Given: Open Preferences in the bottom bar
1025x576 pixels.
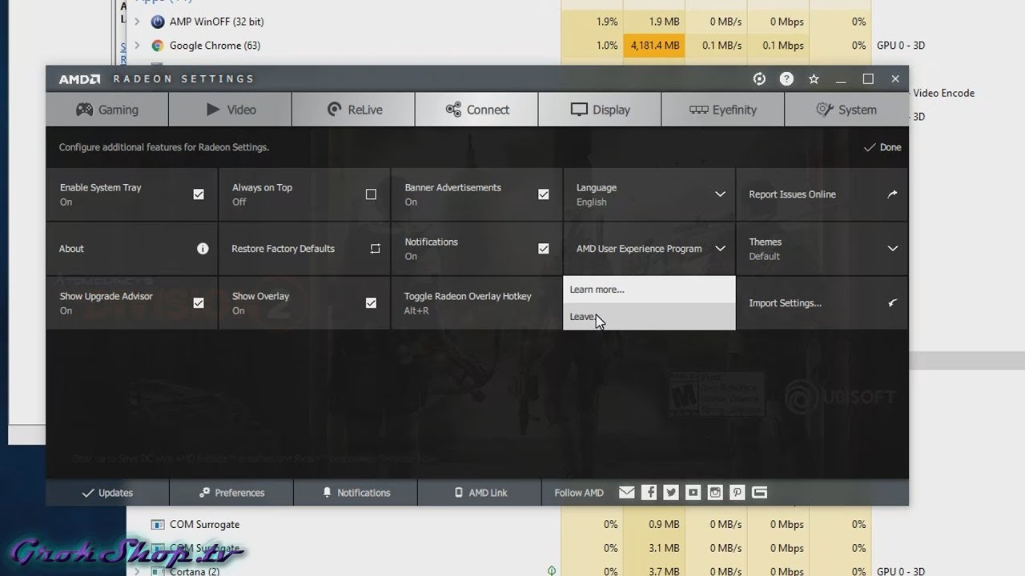Looking at the screenshot, I should 231,493.
